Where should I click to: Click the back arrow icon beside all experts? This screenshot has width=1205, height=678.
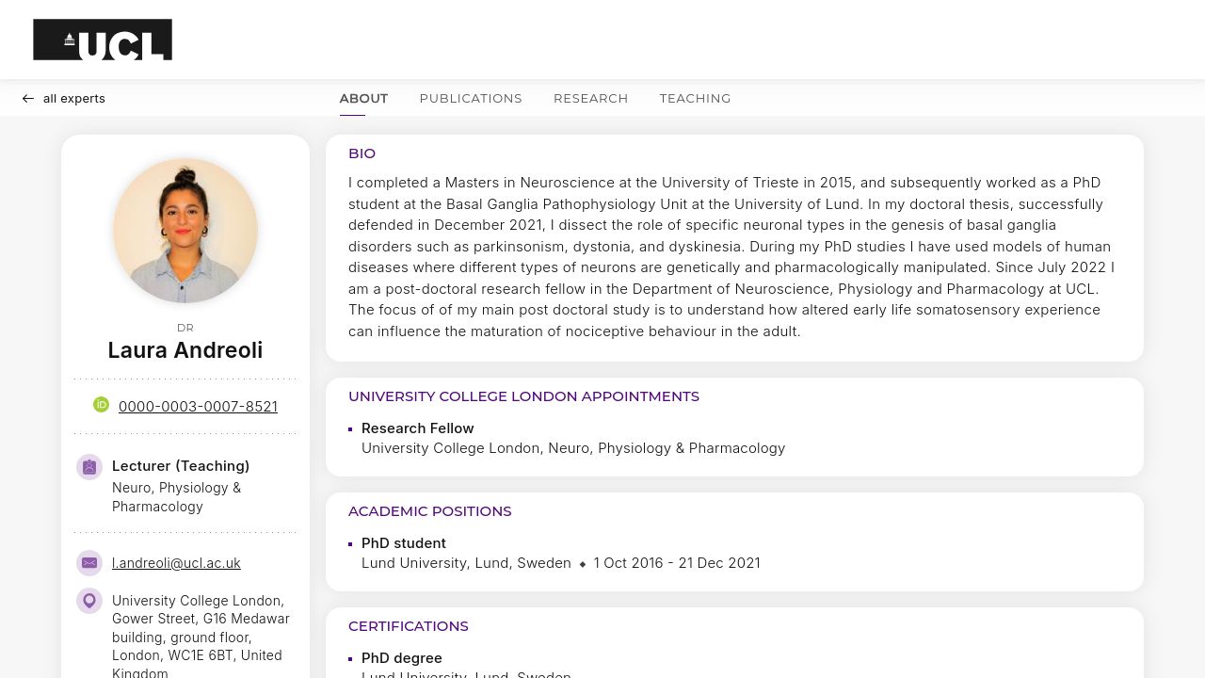point(28,99)
